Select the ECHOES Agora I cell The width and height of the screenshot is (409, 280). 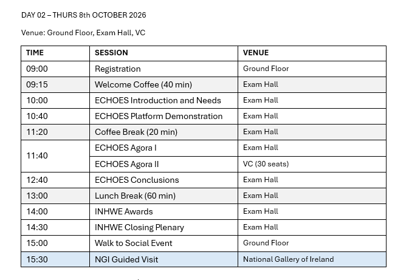(126, 148)
